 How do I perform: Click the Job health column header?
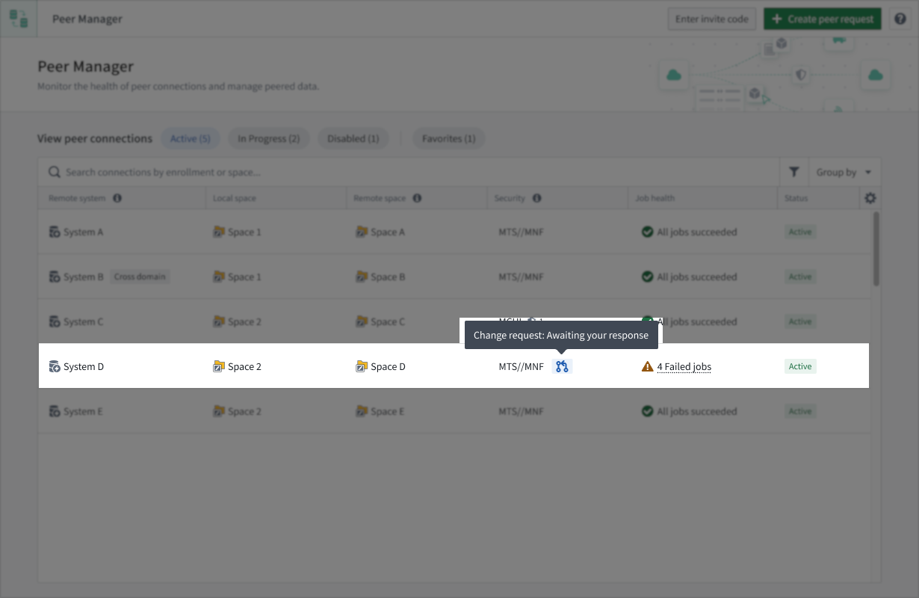[x=655, y=198]
